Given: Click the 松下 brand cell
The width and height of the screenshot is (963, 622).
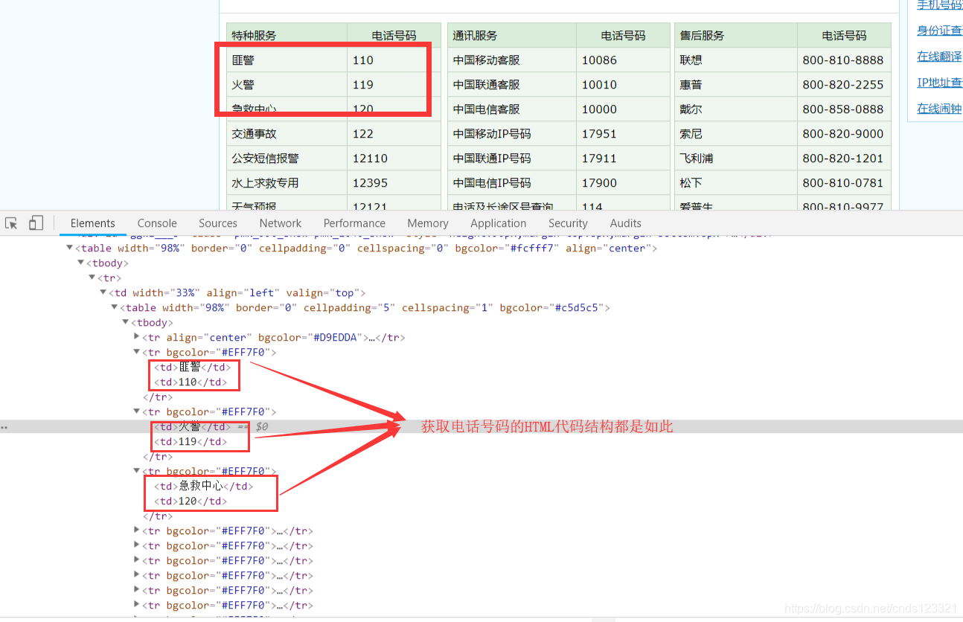Looking at the screenshot, I should pyautogui.click(x=736, y=182).
